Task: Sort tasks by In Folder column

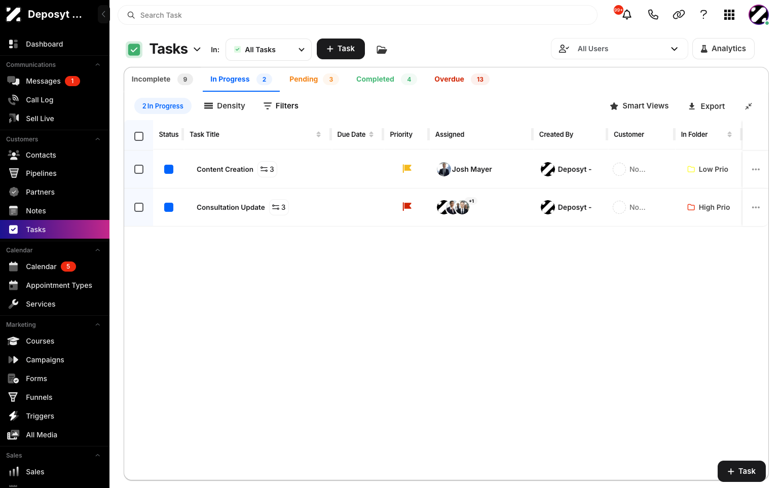Action: coord(729,134)
